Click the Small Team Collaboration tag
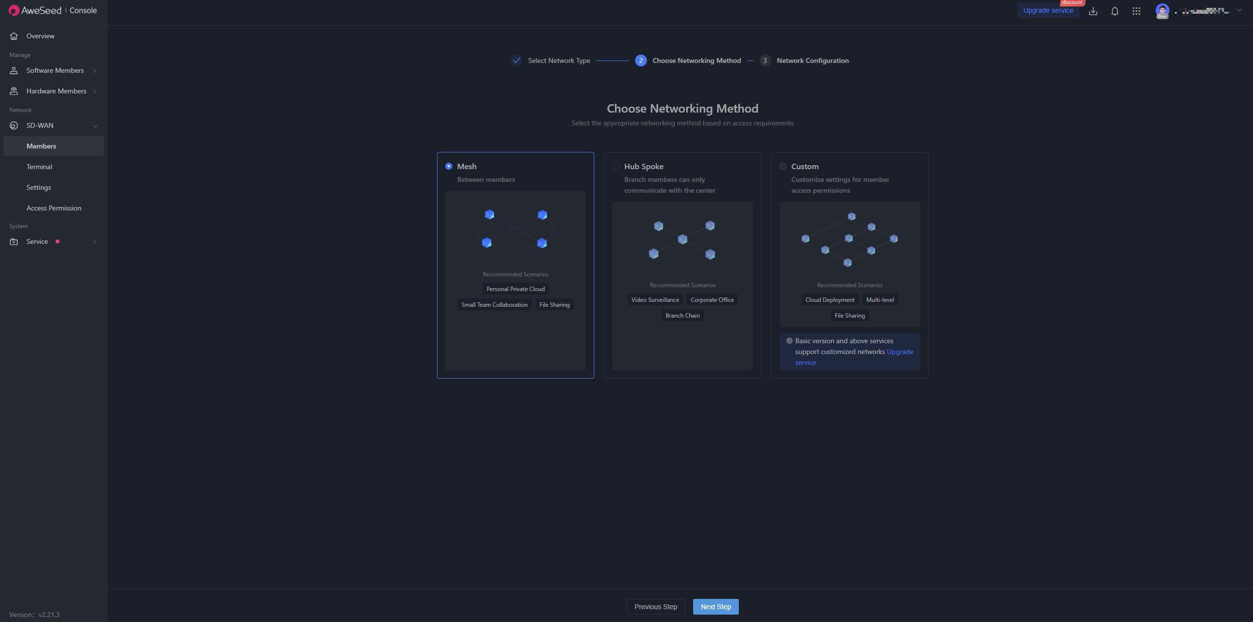This screenshot has height=622, width=1253. [494, 305]
